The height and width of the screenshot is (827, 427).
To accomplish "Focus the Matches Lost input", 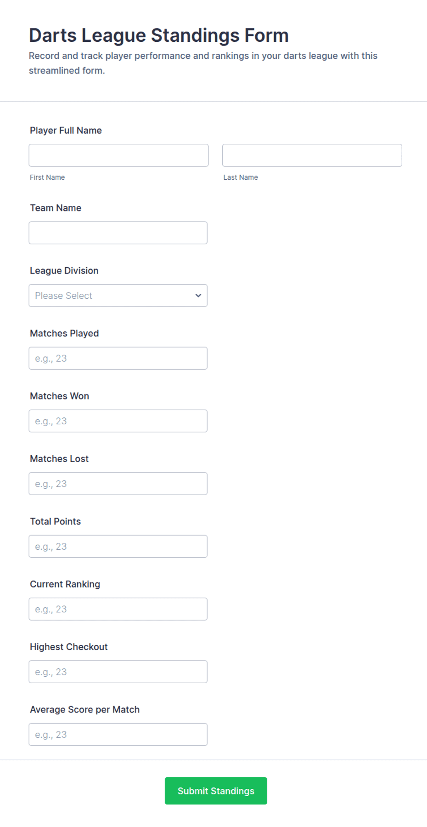I will click(118, 484).
